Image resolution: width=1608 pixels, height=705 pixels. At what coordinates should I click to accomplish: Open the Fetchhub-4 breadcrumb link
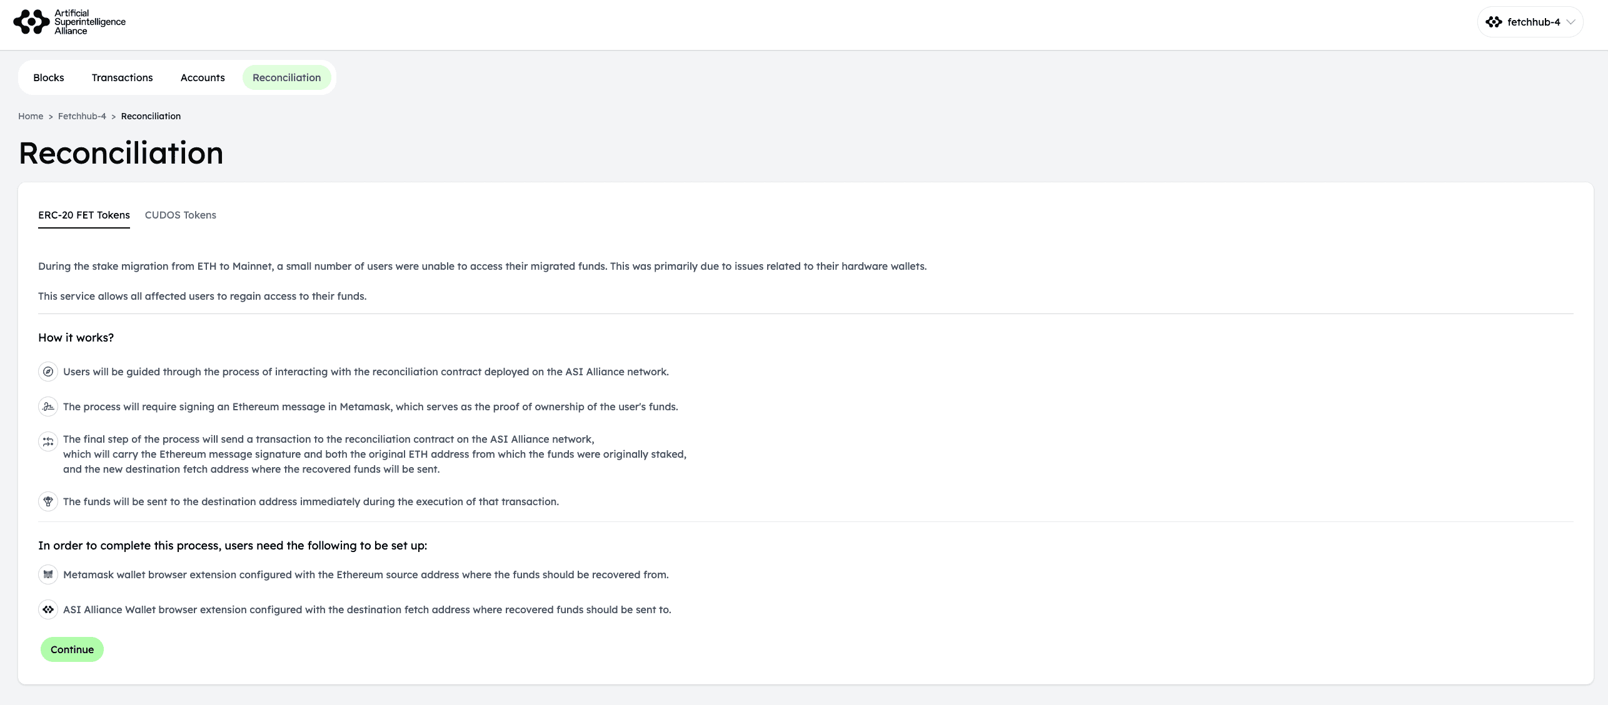[82, 116]
